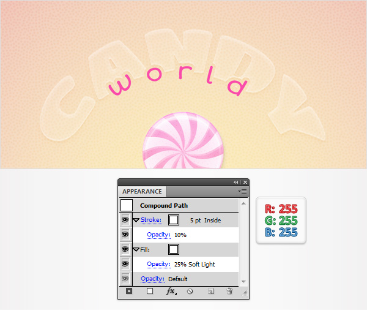Open the Opacity link under Fill

[158, 264]
